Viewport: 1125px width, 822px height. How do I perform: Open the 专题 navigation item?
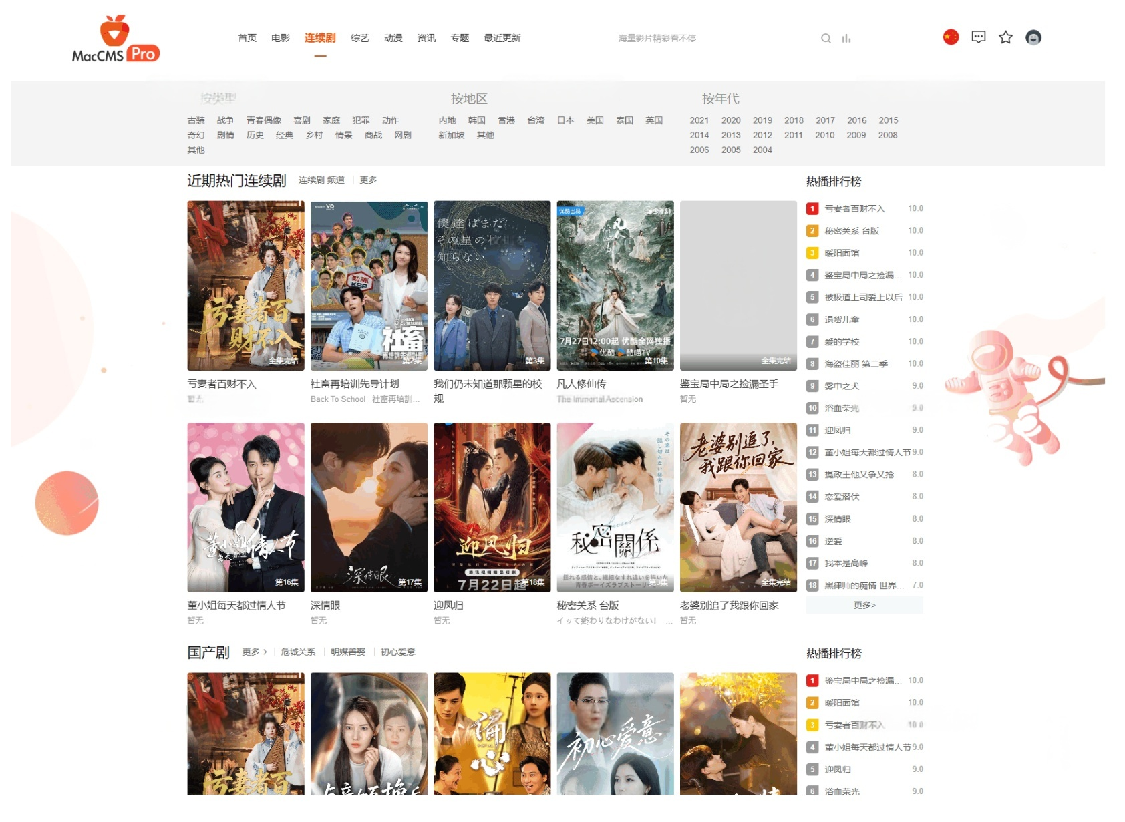coord(460,38)
